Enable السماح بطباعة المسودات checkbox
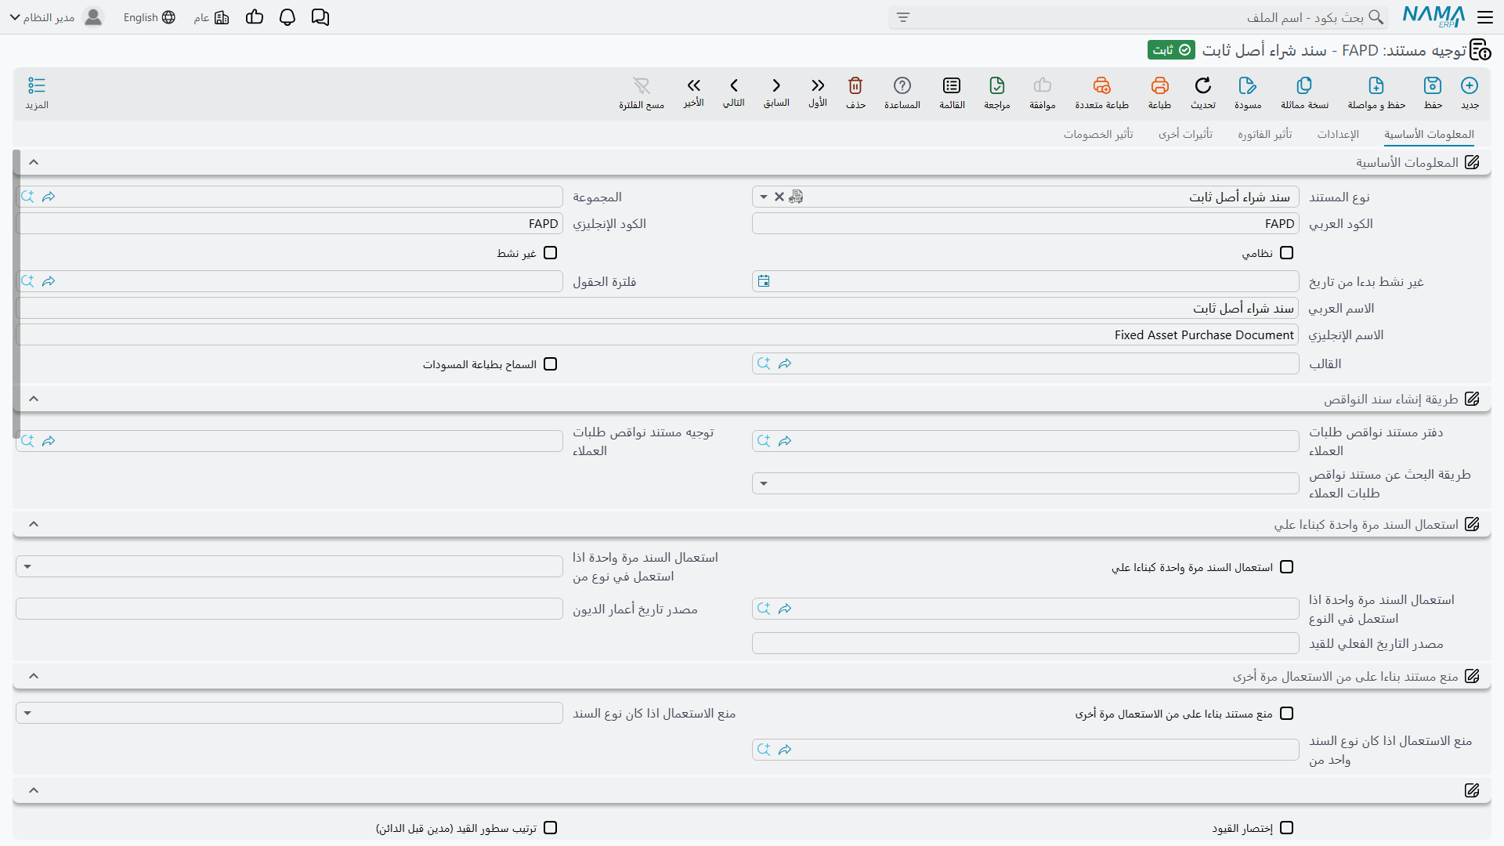Screen dimensions: 1504x846 (551, 364)
